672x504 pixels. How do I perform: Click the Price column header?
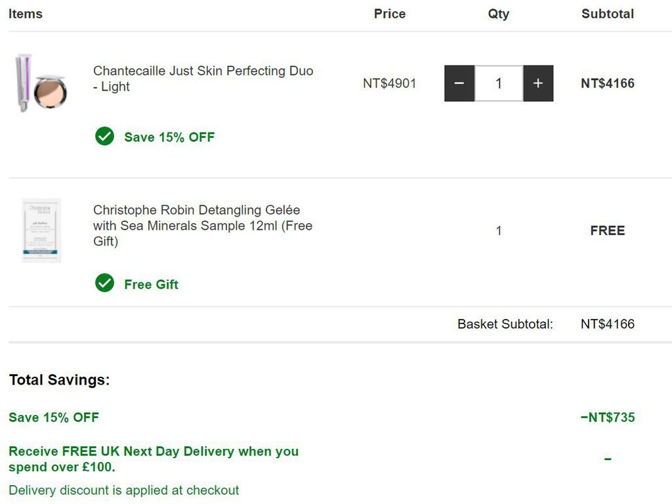point(390,14)
